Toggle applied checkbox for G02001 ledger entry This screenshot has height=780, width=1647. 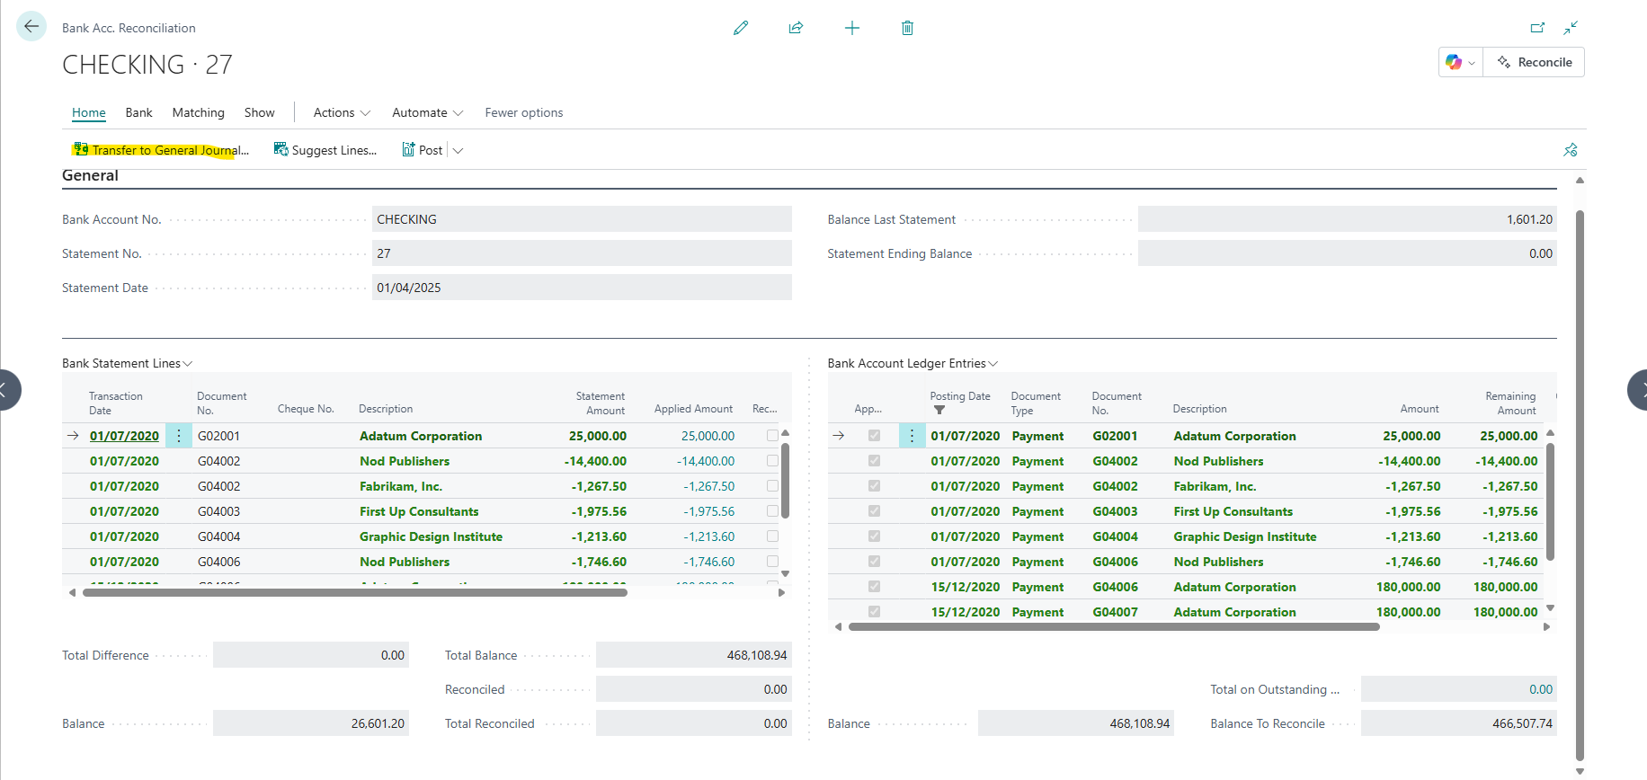pos(874,436)
